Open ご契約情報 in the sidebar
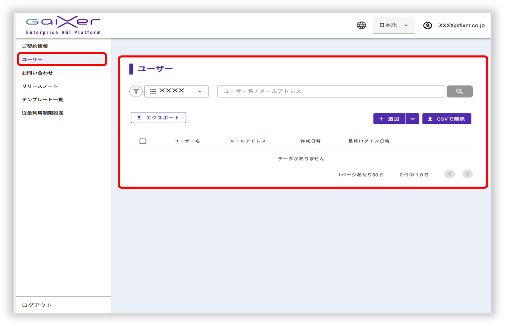This screenshot has height=326, width=505. click(x=35, y=46)
